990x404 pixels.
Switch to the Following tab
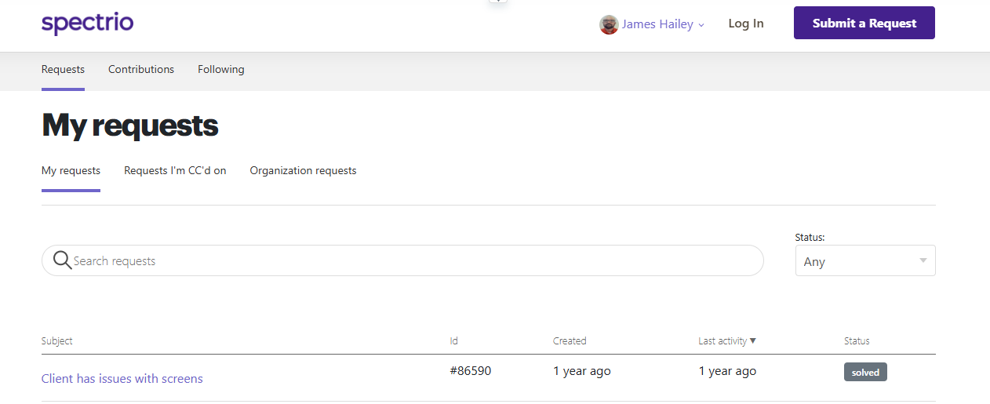point(221,69)
